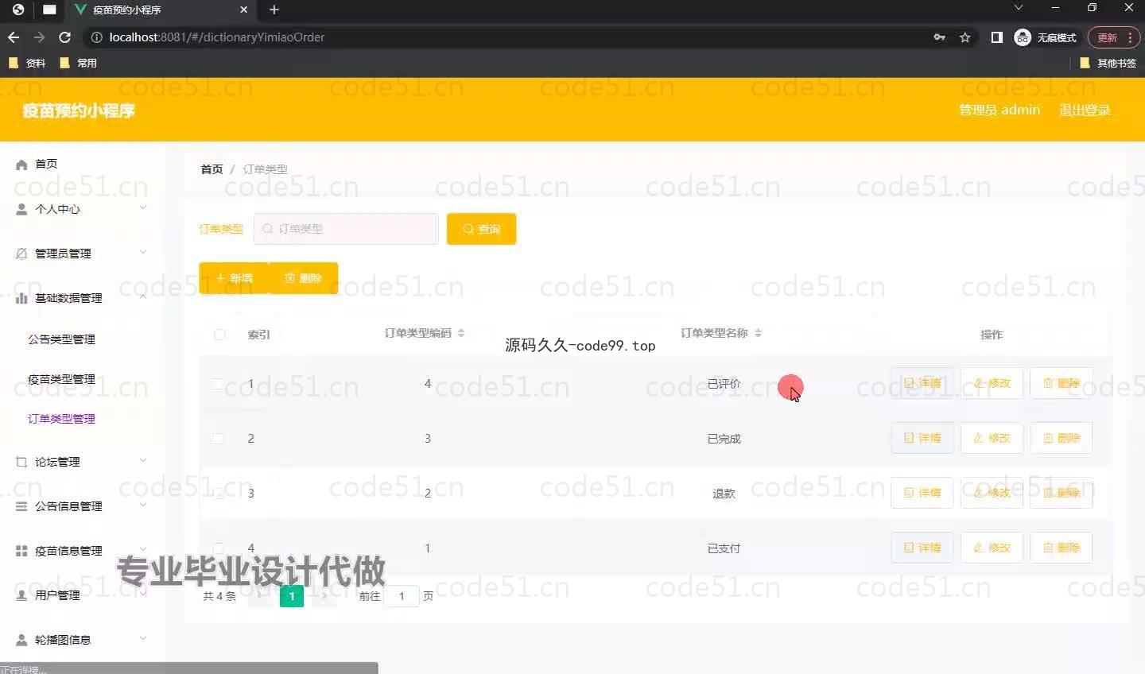Click 退款 cell text
Image resolution: width=1145 pixels, height=674 pixels.
click(x=724, y=494)
